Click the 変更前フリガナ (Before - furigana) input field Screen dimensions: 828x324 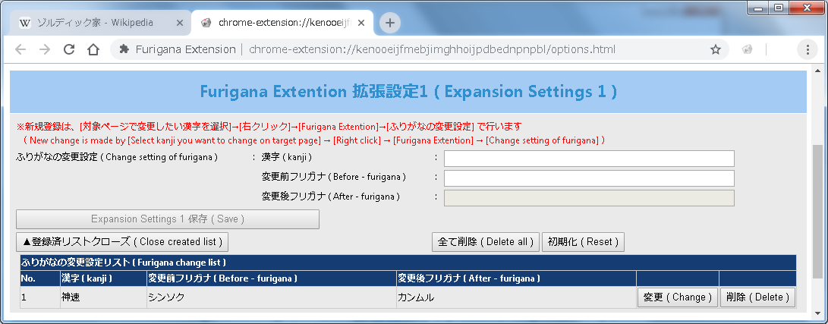tap(589, 178)
